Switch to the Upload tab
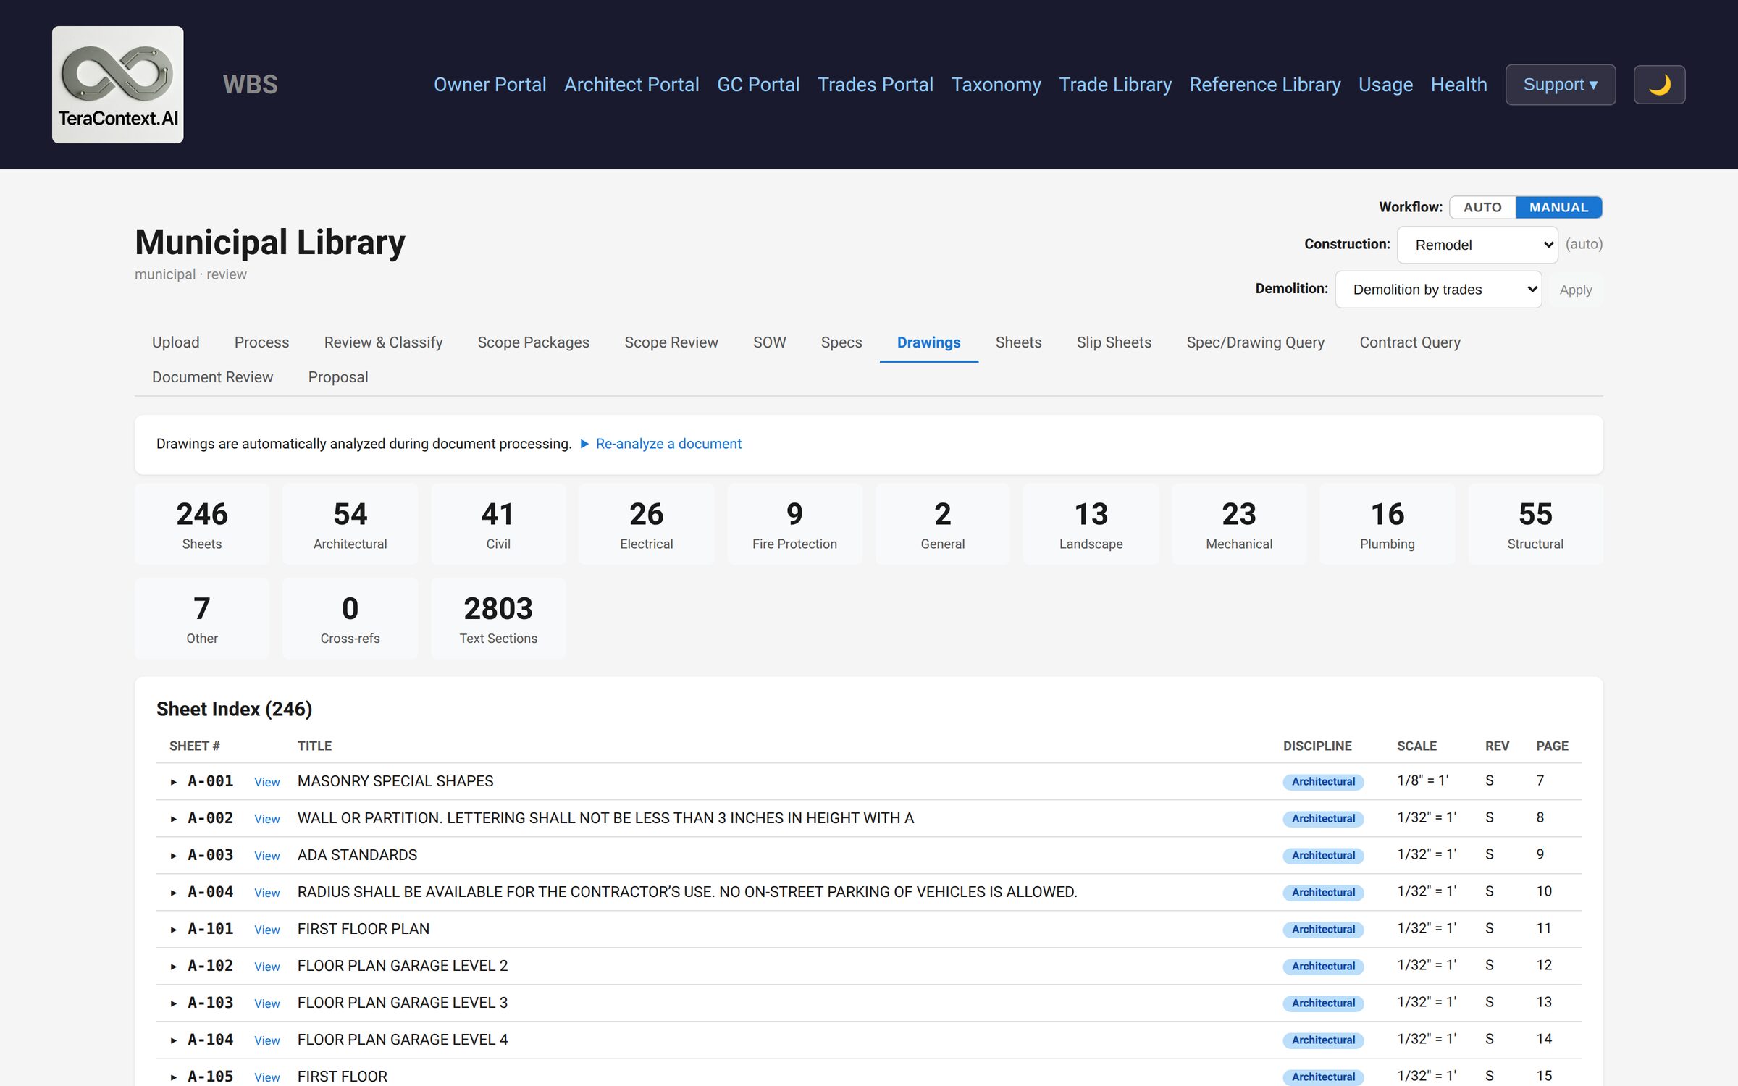 pos(175,342)
